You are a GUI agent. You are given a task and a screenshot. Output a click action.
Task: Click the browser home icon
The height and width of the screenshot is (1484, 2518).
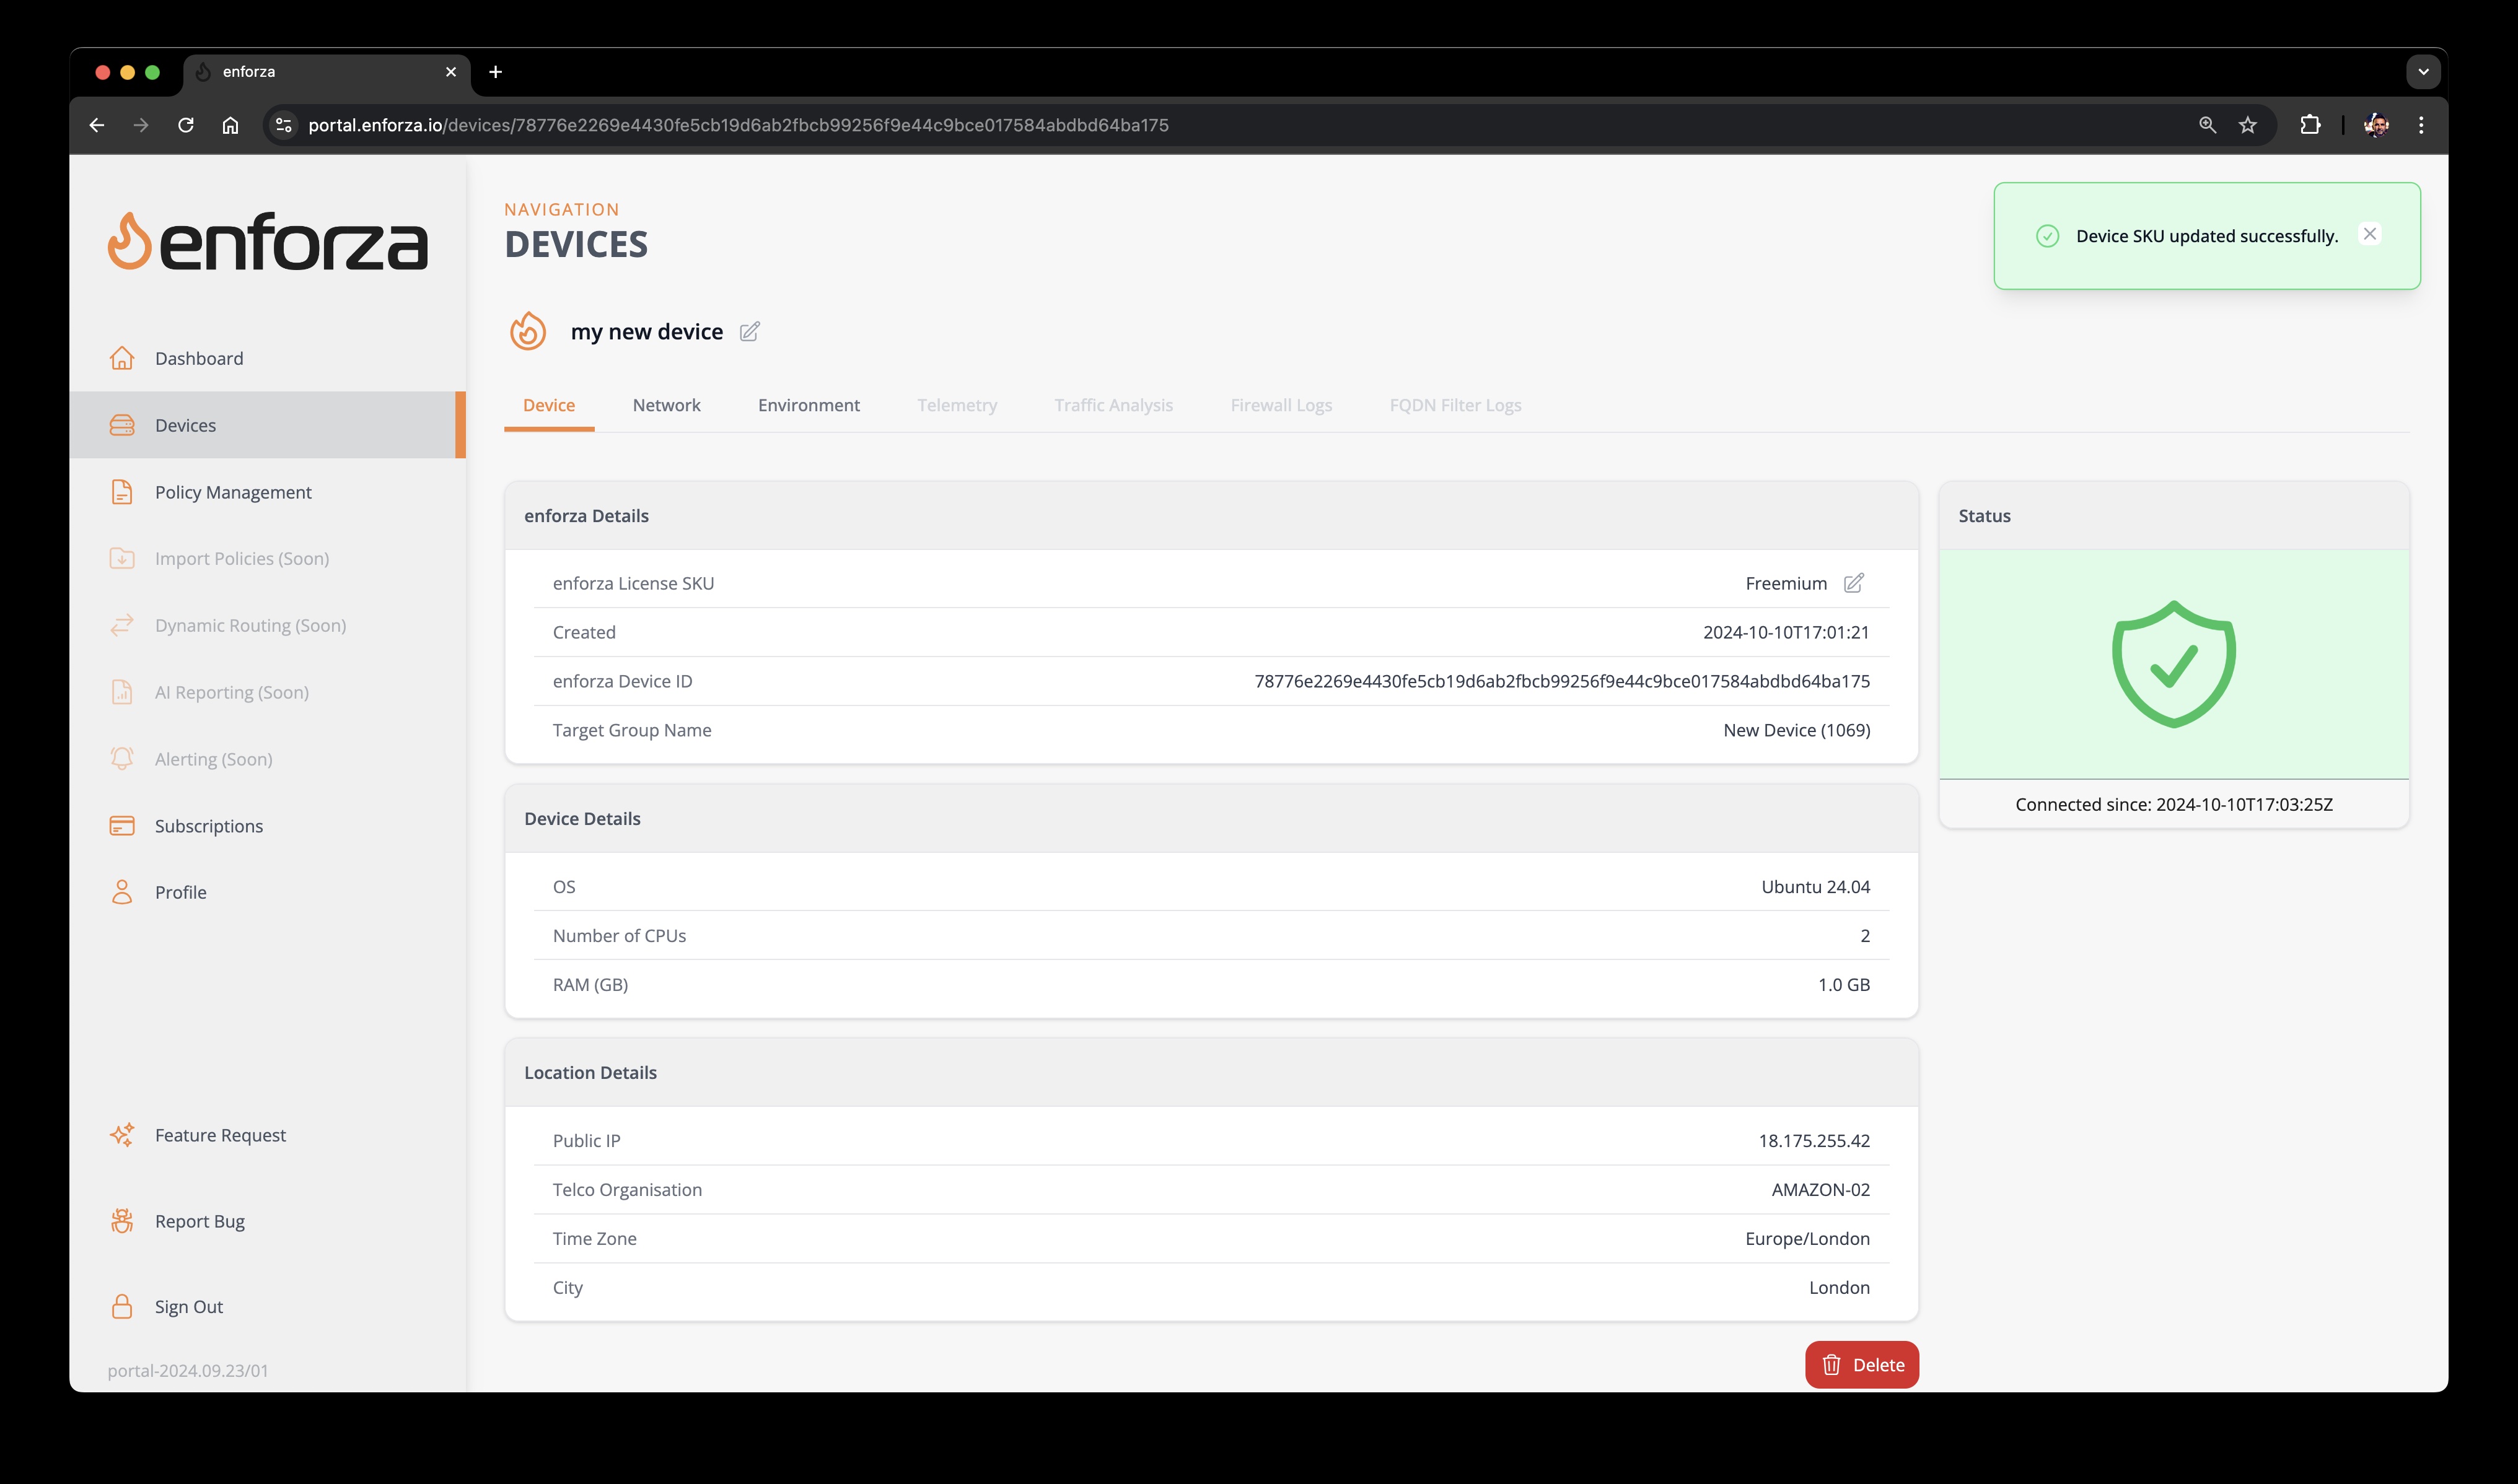pyautogui.click(x=230, y=125)
